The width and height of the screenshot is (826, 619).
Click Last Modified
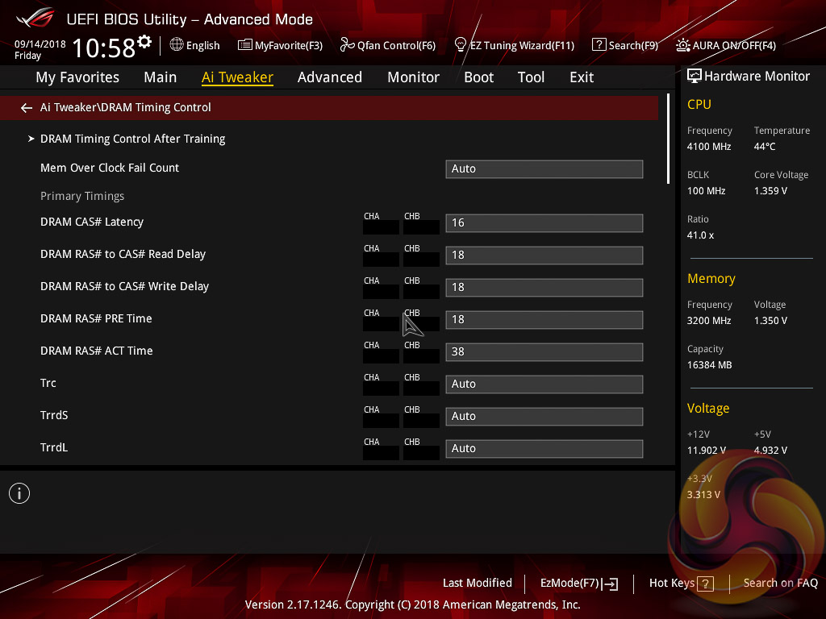click(478, 583)
